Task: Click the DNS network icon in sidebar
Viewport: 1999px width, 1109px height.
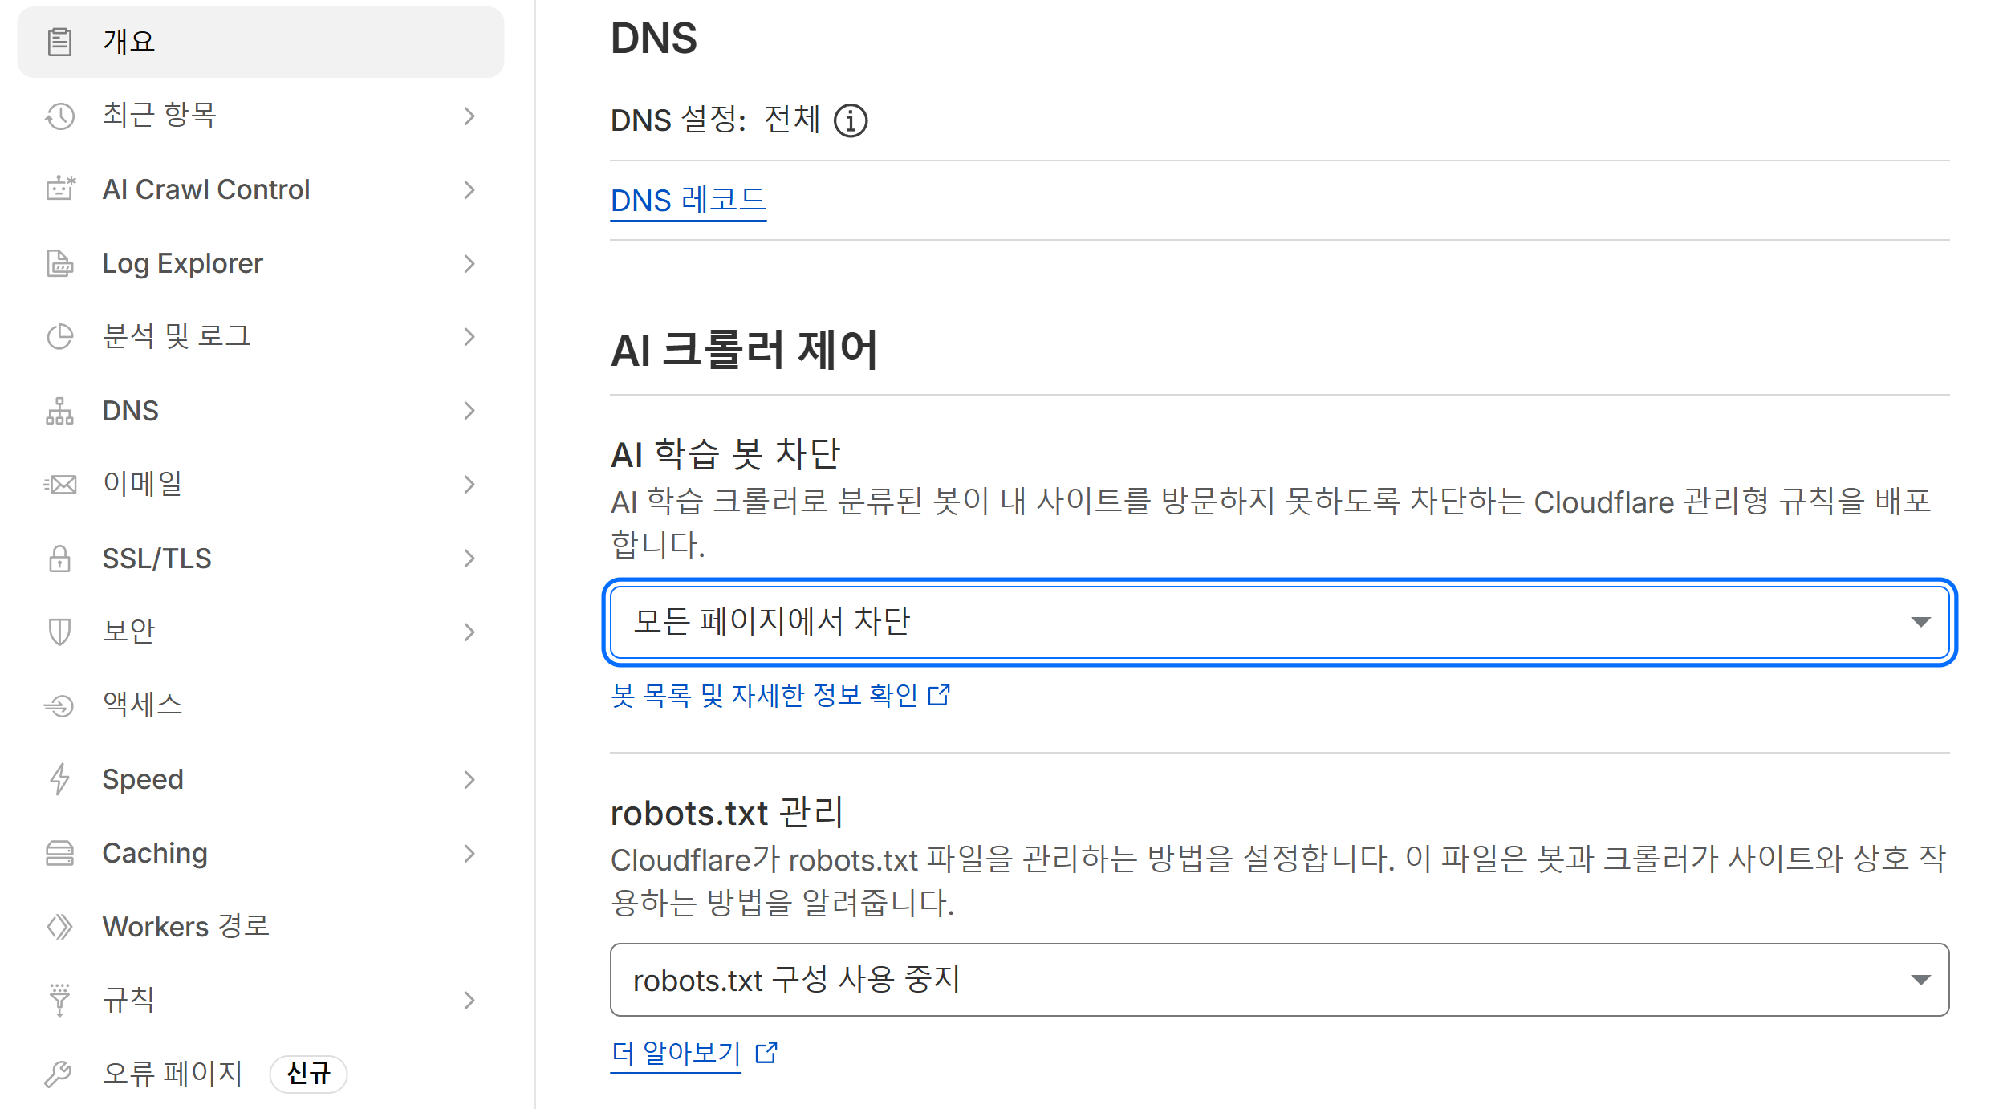Action: tap(60, 411)
